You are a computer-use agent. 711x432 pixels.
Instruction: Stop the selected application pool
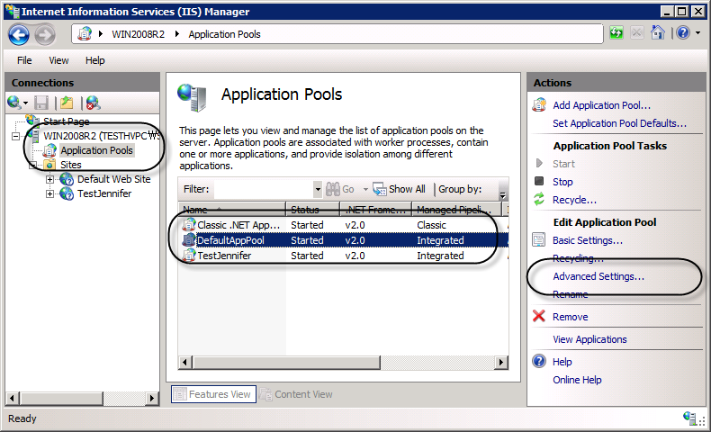(562, 182)
